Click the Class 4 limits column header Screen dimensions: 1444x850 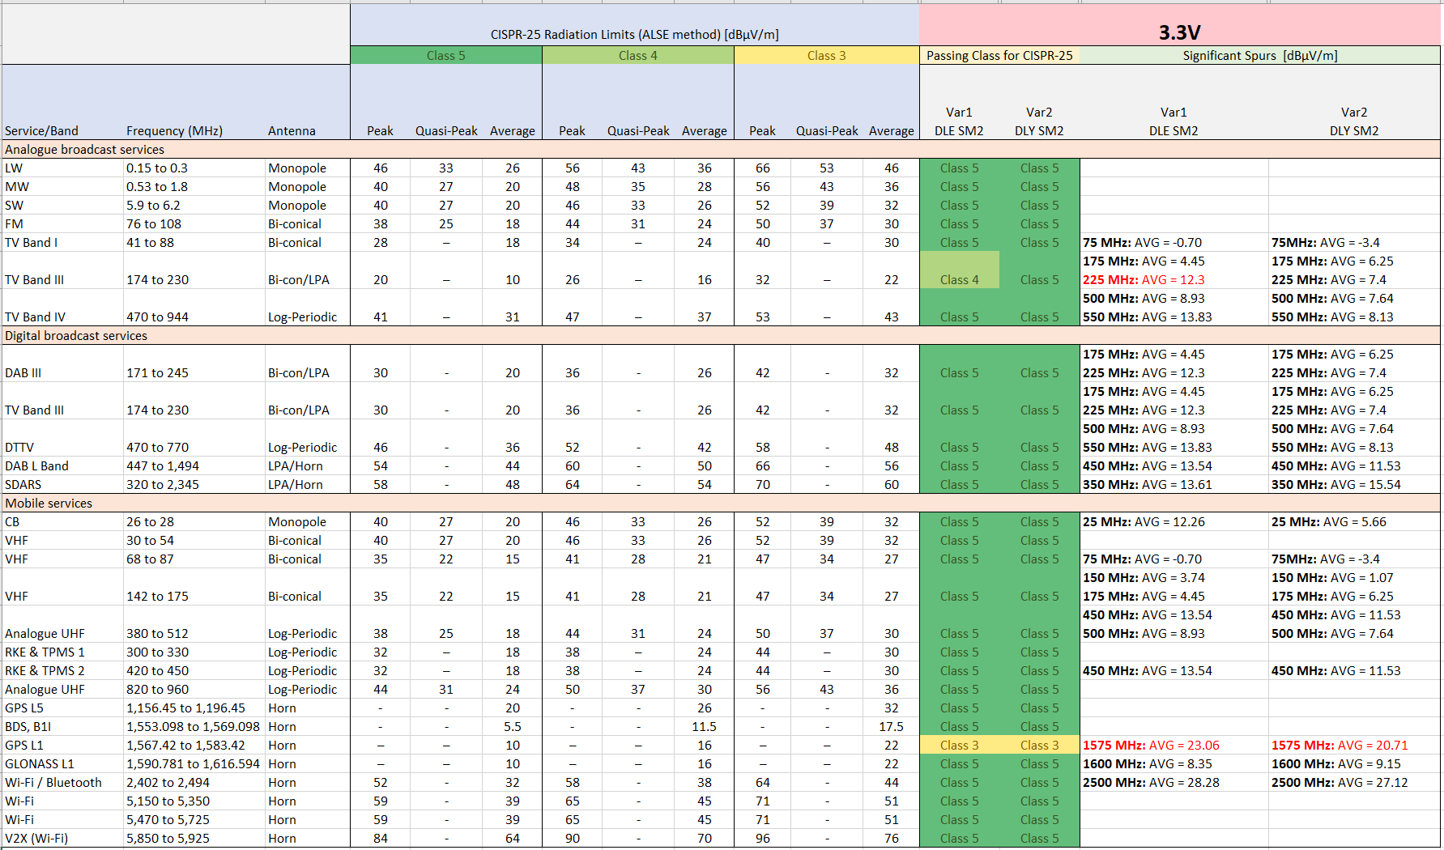[637, 56]
